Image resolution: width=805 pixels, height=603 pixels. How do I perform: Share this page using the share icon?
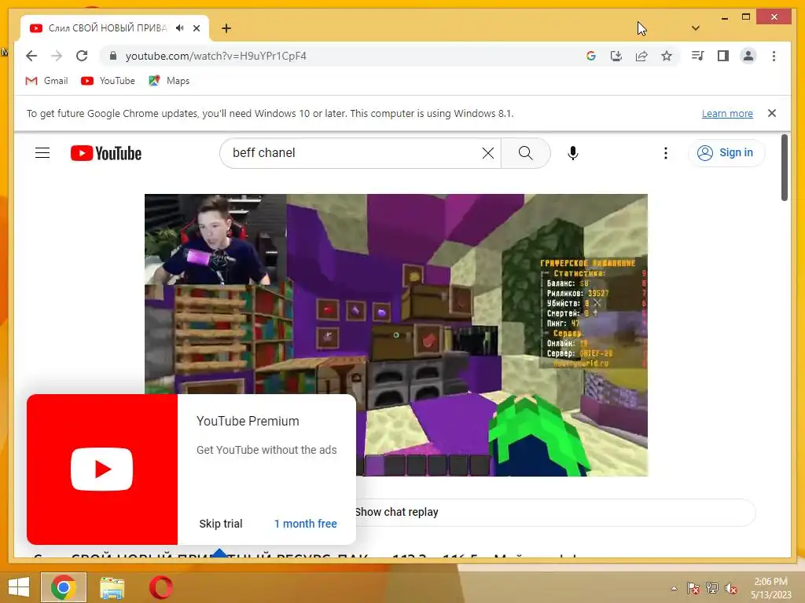click(641, 56)
